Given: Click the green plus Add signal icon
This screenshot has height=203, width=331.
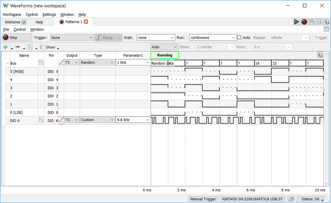Looking at the screenshot, I should pos(5,47).
